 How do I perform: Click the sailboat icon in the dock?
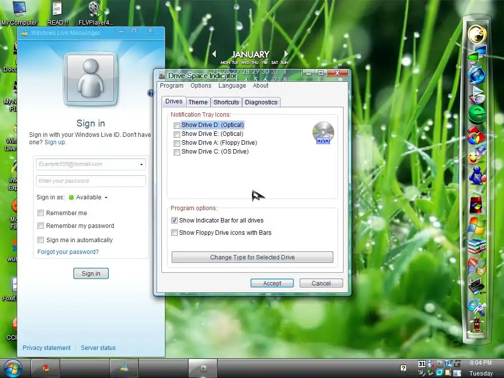point(477,94)
